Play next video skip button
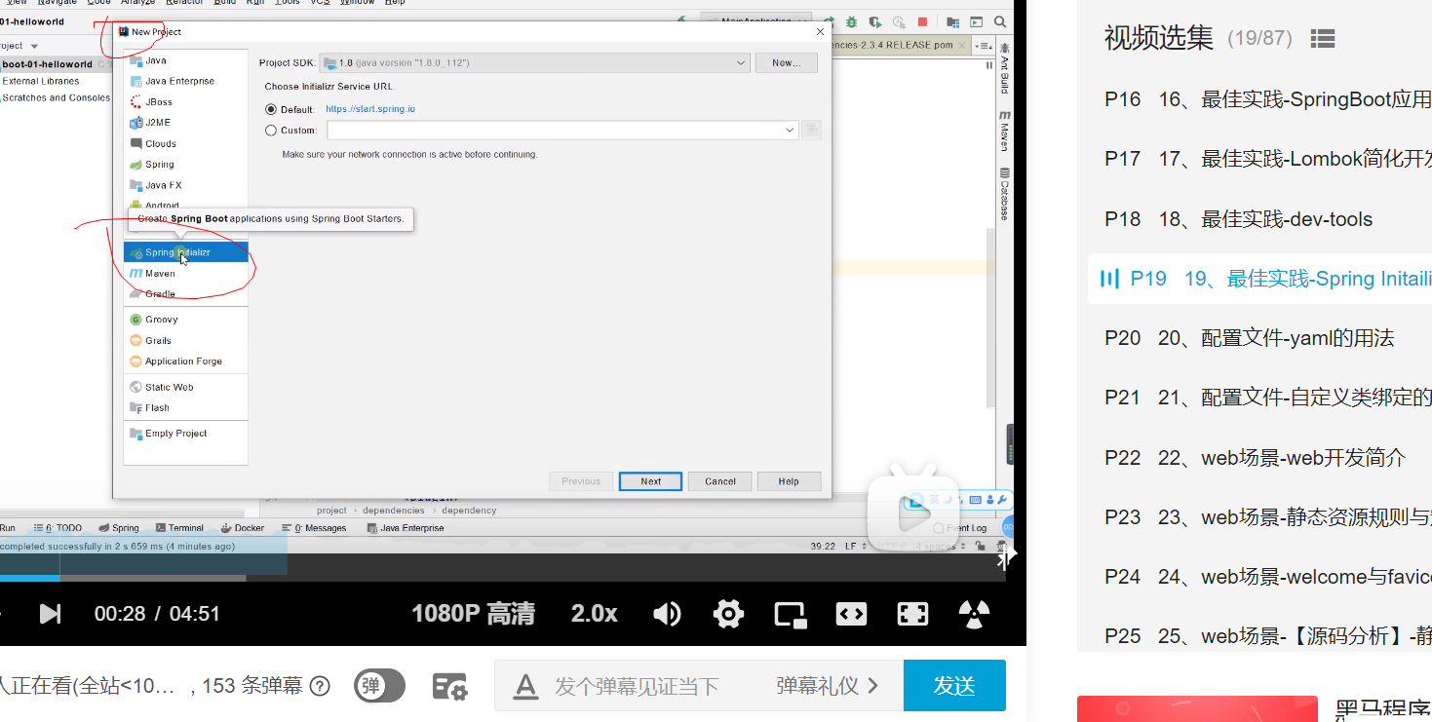The image size is (1432, 722). (49, 613)
